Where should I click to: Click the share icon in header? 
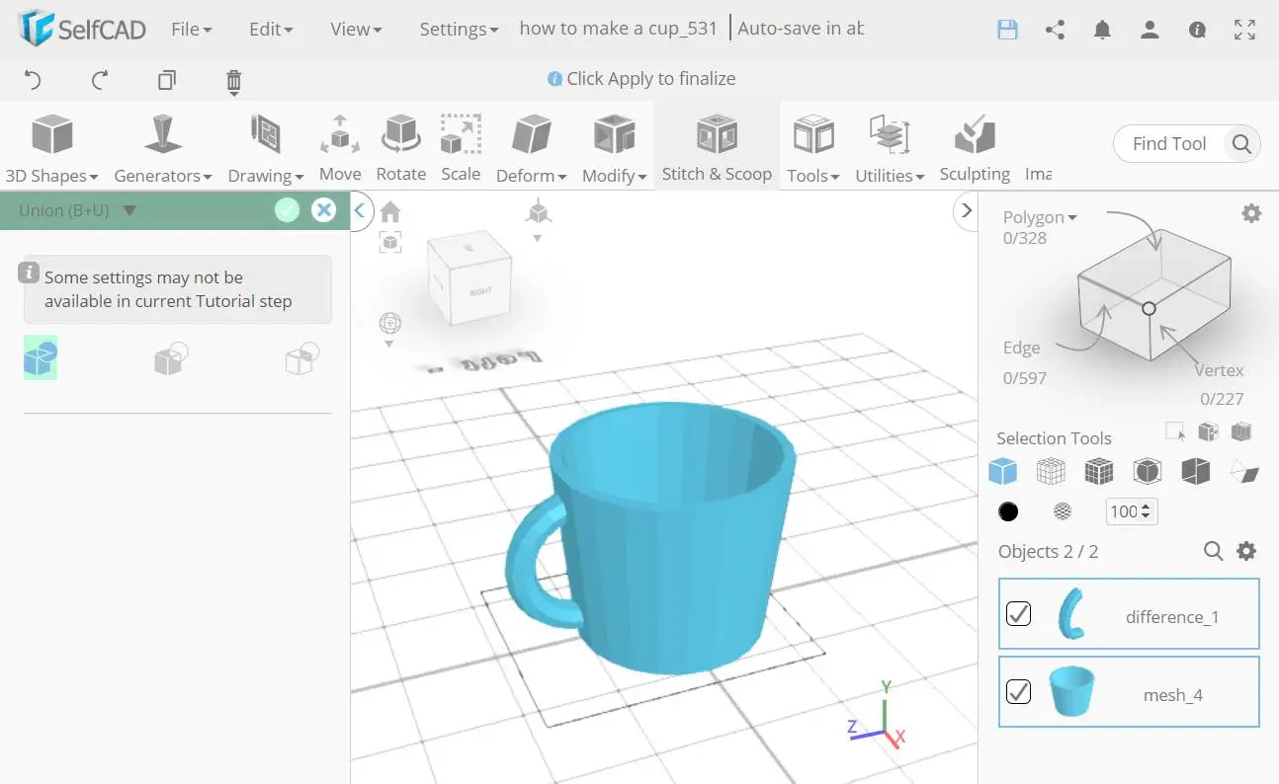point(1055,30)
